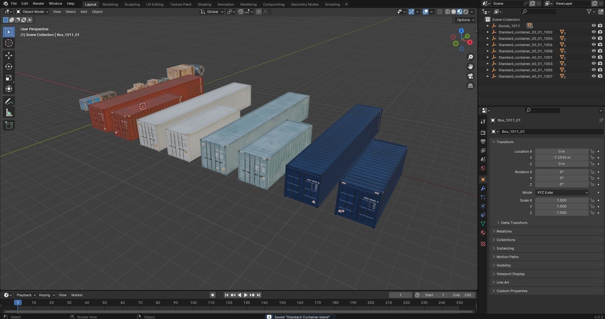Open the World properties tab
This screenshot has width=605, height=319.
pyautogui.click(x=483, y=168)
